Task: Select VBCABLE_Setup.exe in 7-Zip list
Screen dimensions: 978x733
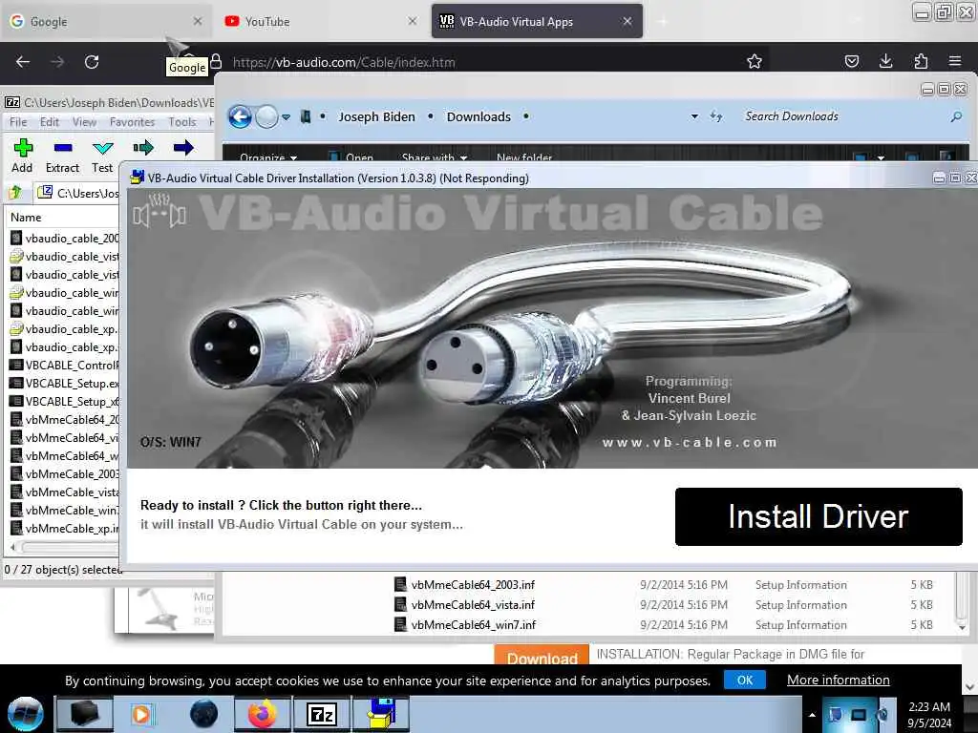Action: (64, 384)
